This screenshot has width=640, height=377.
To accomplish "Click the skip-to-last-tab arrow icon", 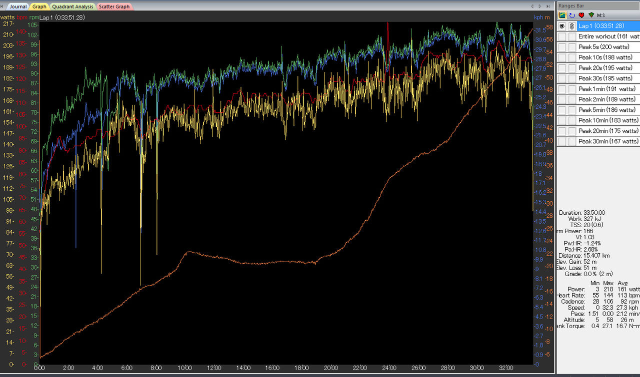I will (548, 6).
